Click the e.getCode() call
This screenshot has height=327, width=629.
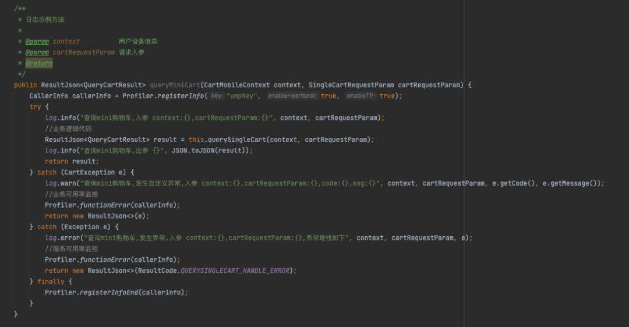point(514,183)
